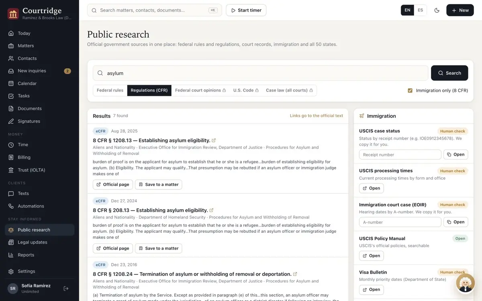Switch language to EN
Image resolution: width=482 pixels, height=301 pixels.
coord(407,10)
